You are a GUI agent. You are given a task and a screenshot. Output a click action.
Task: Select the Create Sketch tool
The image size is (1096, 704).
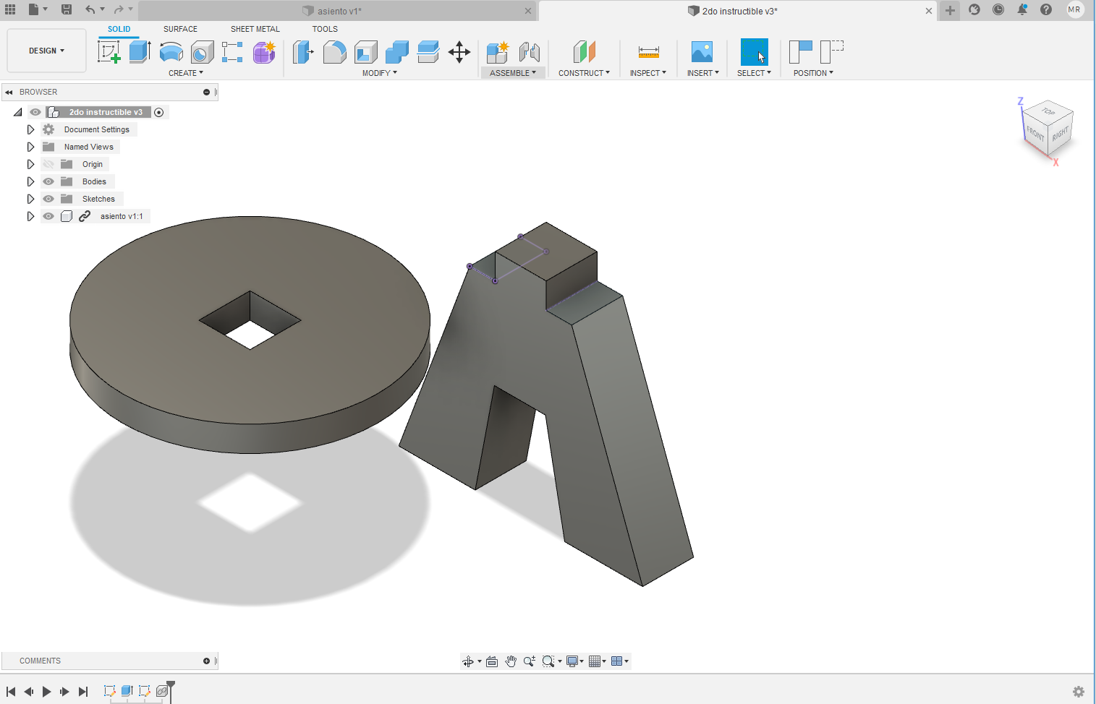[x=109, y=52]
